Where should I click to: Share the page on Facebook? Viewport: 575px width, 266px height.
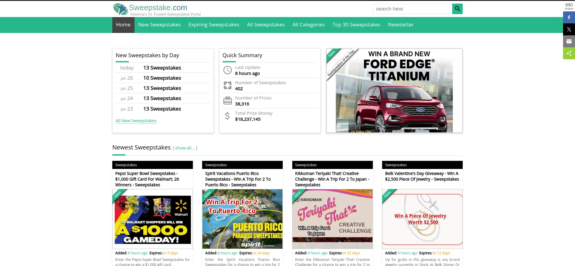coord(569,17)
